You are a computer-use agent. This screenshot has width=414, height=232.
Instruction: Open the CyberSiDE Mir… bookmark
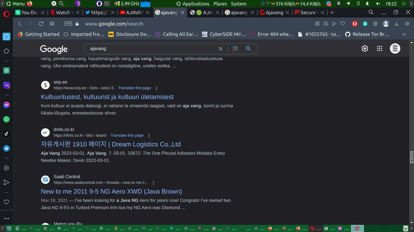[224, 34]
